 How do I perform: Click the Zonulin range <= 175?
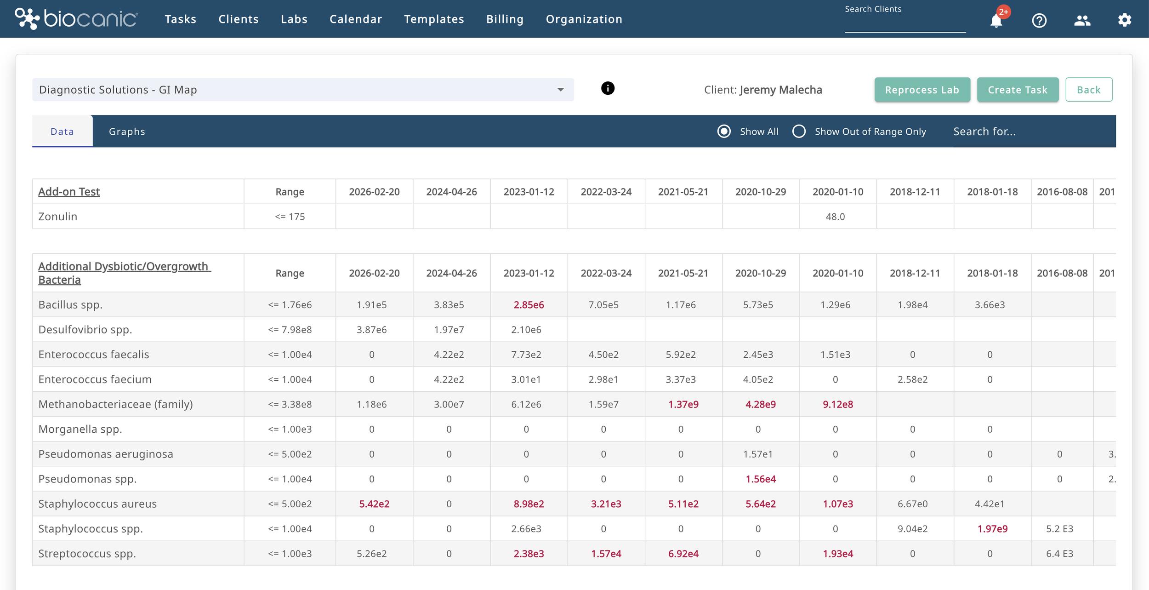290,217
